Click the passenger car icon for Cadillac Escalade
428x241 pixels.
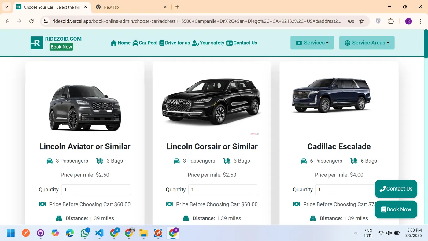pos(304,161)
